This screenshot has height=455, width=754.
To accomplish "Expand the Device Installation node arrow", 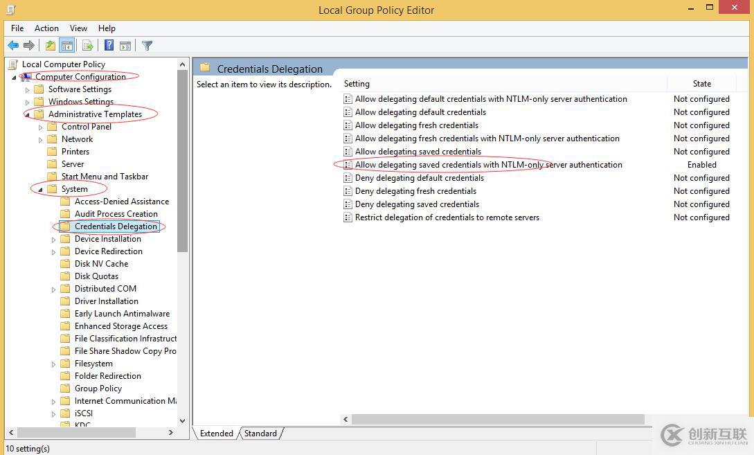I will click(53, 240).
